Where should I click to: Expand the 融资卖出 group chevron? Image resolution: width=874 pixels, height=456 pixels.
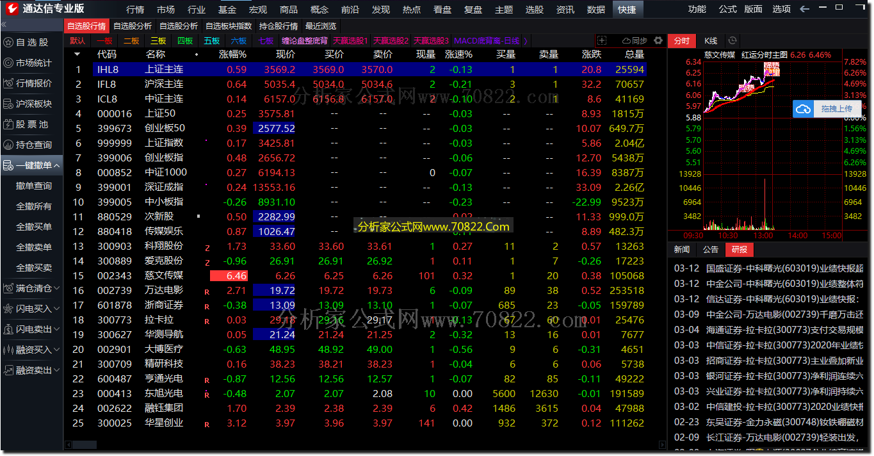[57, 370]
